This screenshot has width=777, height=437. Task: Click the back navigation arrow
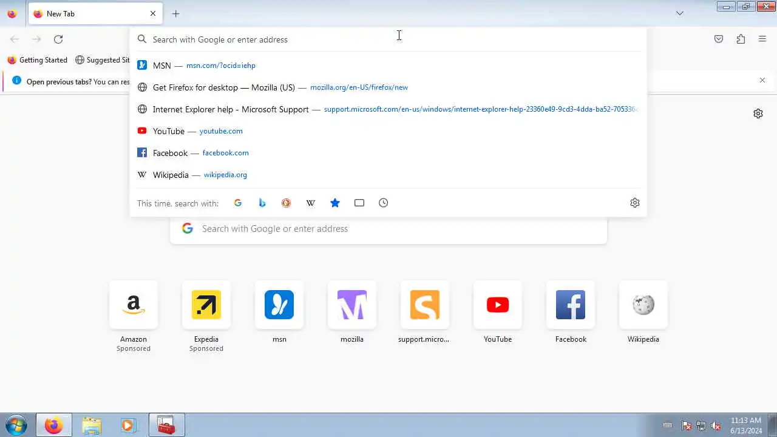point(15,39)
